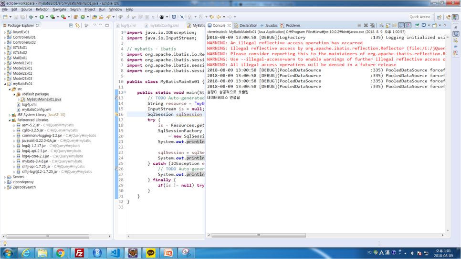Click the Last Edit Location arrow icon

coord(212,17)
